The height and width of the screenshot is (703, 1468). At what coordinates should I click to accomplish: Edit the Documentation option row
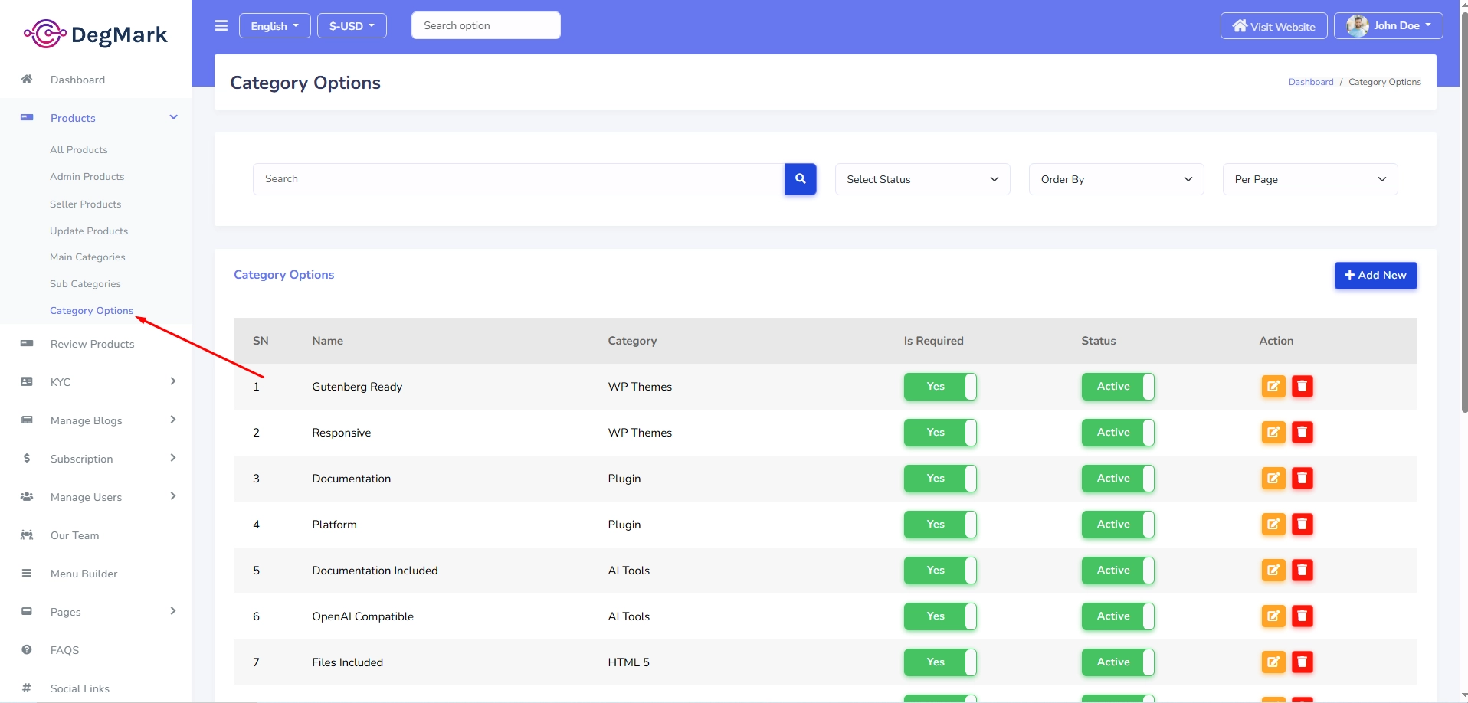click(1273, 479)
